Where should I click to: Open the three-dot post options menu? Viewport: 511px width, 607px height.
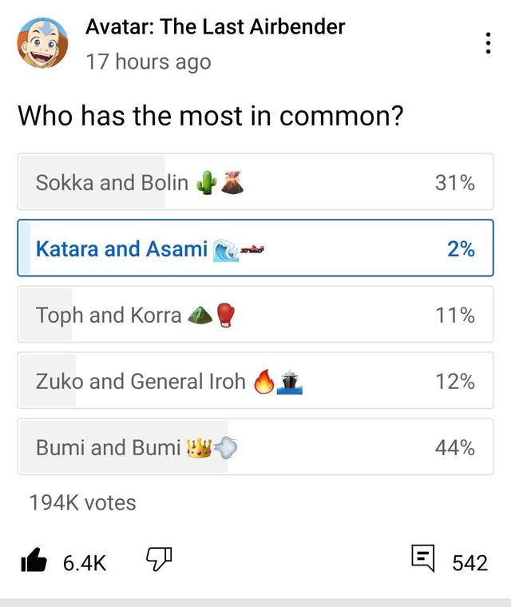click(488, 43)
